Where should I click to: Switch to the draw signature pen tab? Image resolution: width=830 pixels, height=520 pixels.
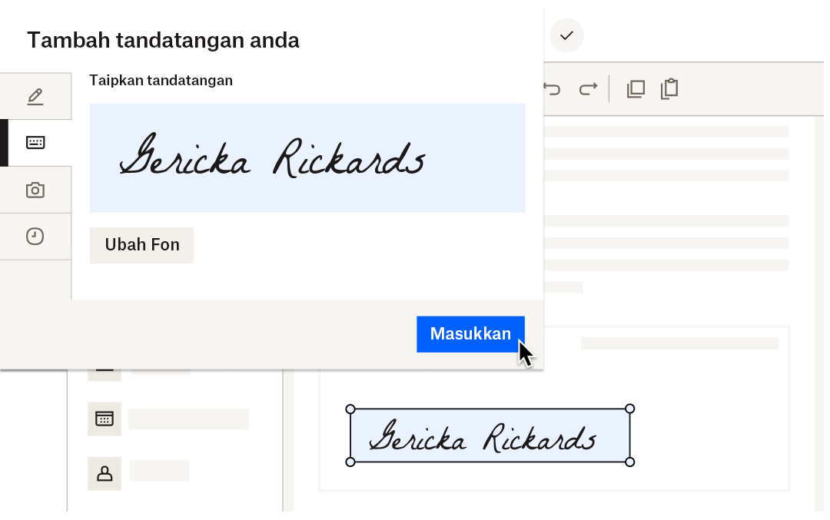click(35, 95)
